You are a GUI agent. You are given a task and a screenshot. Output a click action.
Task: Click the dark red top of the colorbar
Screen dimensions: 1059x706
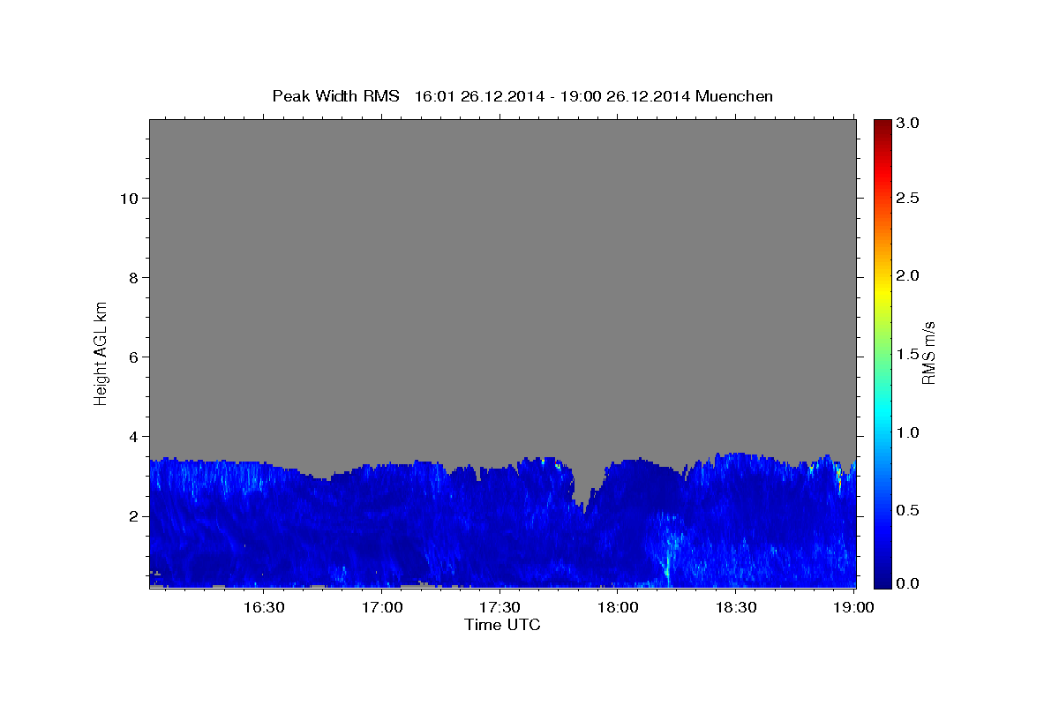(x=882, y=125)
